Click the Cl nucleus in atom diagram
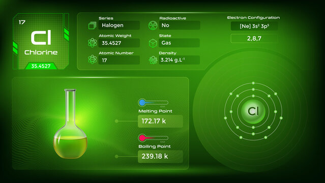The height and width of the screenshot is (183, 325). 253,111
